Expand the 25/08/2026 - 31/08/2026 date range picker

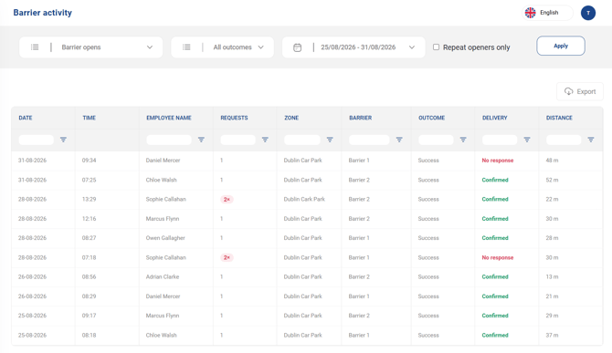353,47
